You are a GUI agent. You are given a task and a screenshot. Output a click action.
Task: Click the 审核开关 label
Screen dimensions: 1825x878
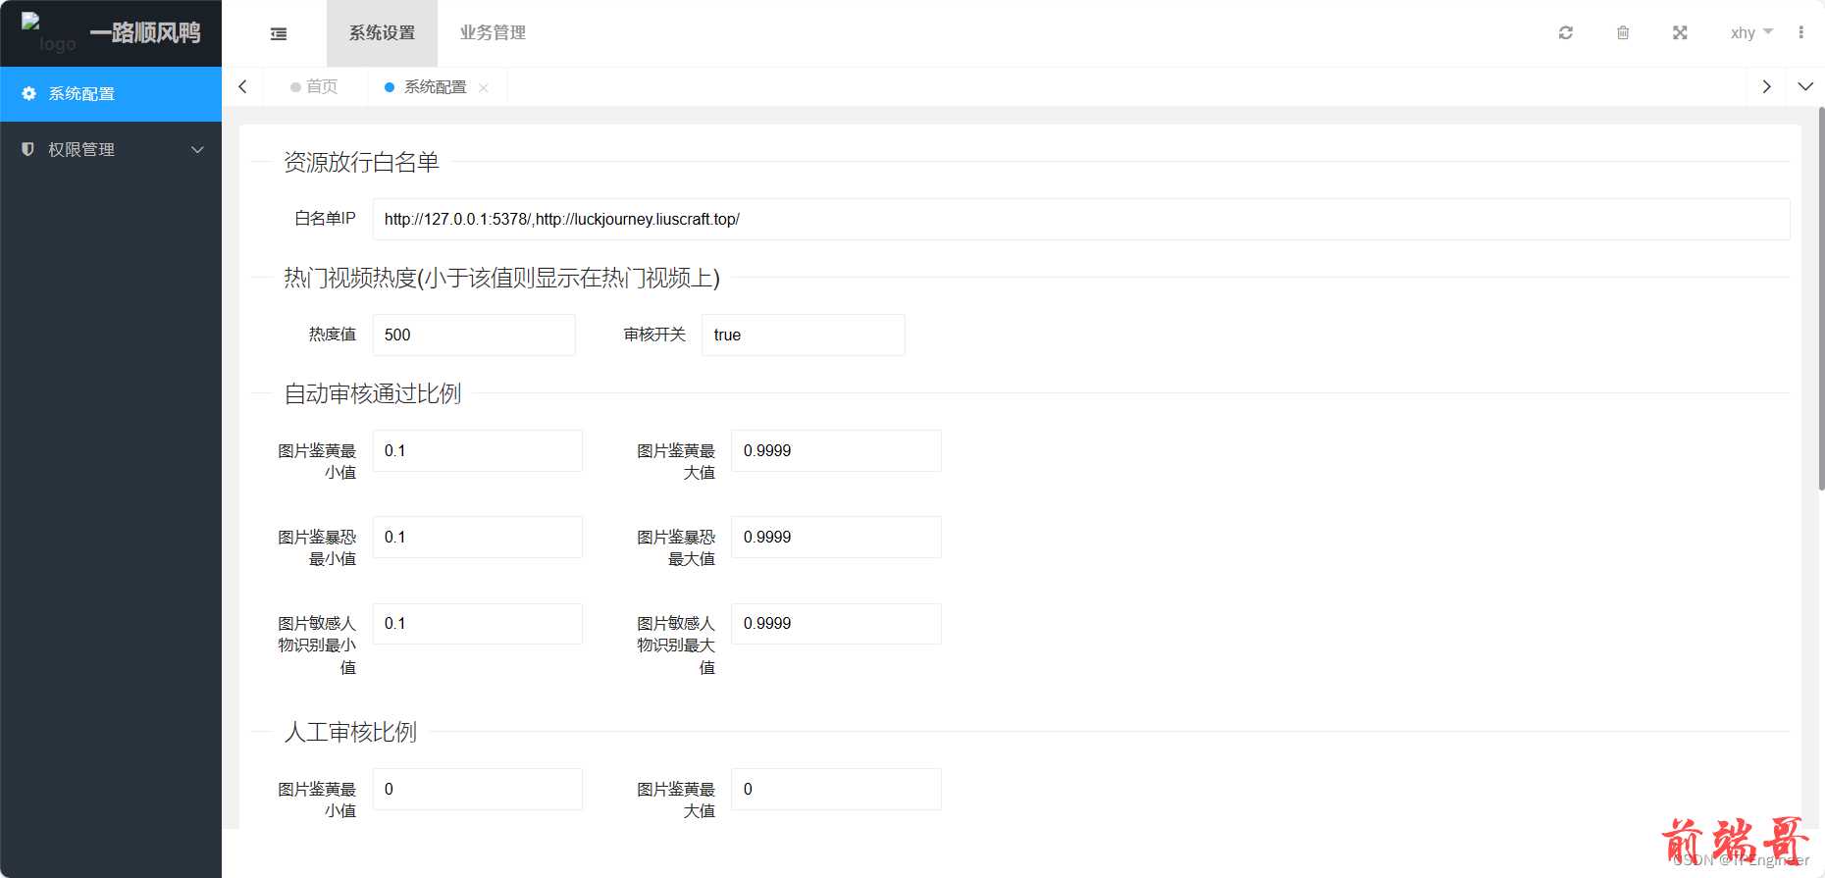(x=654, y=335)
